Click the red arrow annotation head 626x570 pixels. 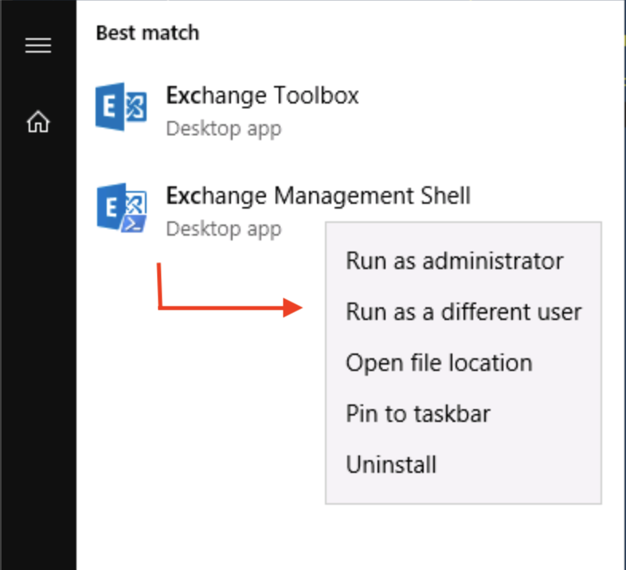click(292, 307)
